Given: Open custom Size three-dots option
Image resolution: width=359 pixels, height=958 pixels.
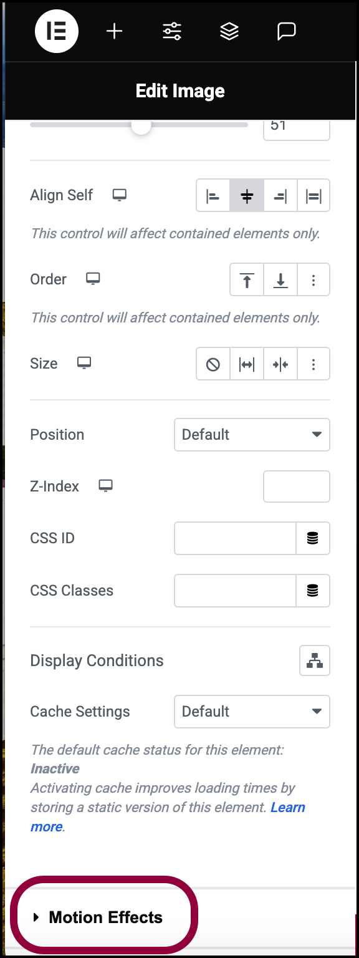Looking at the screenshot, I should click(314, 364).
